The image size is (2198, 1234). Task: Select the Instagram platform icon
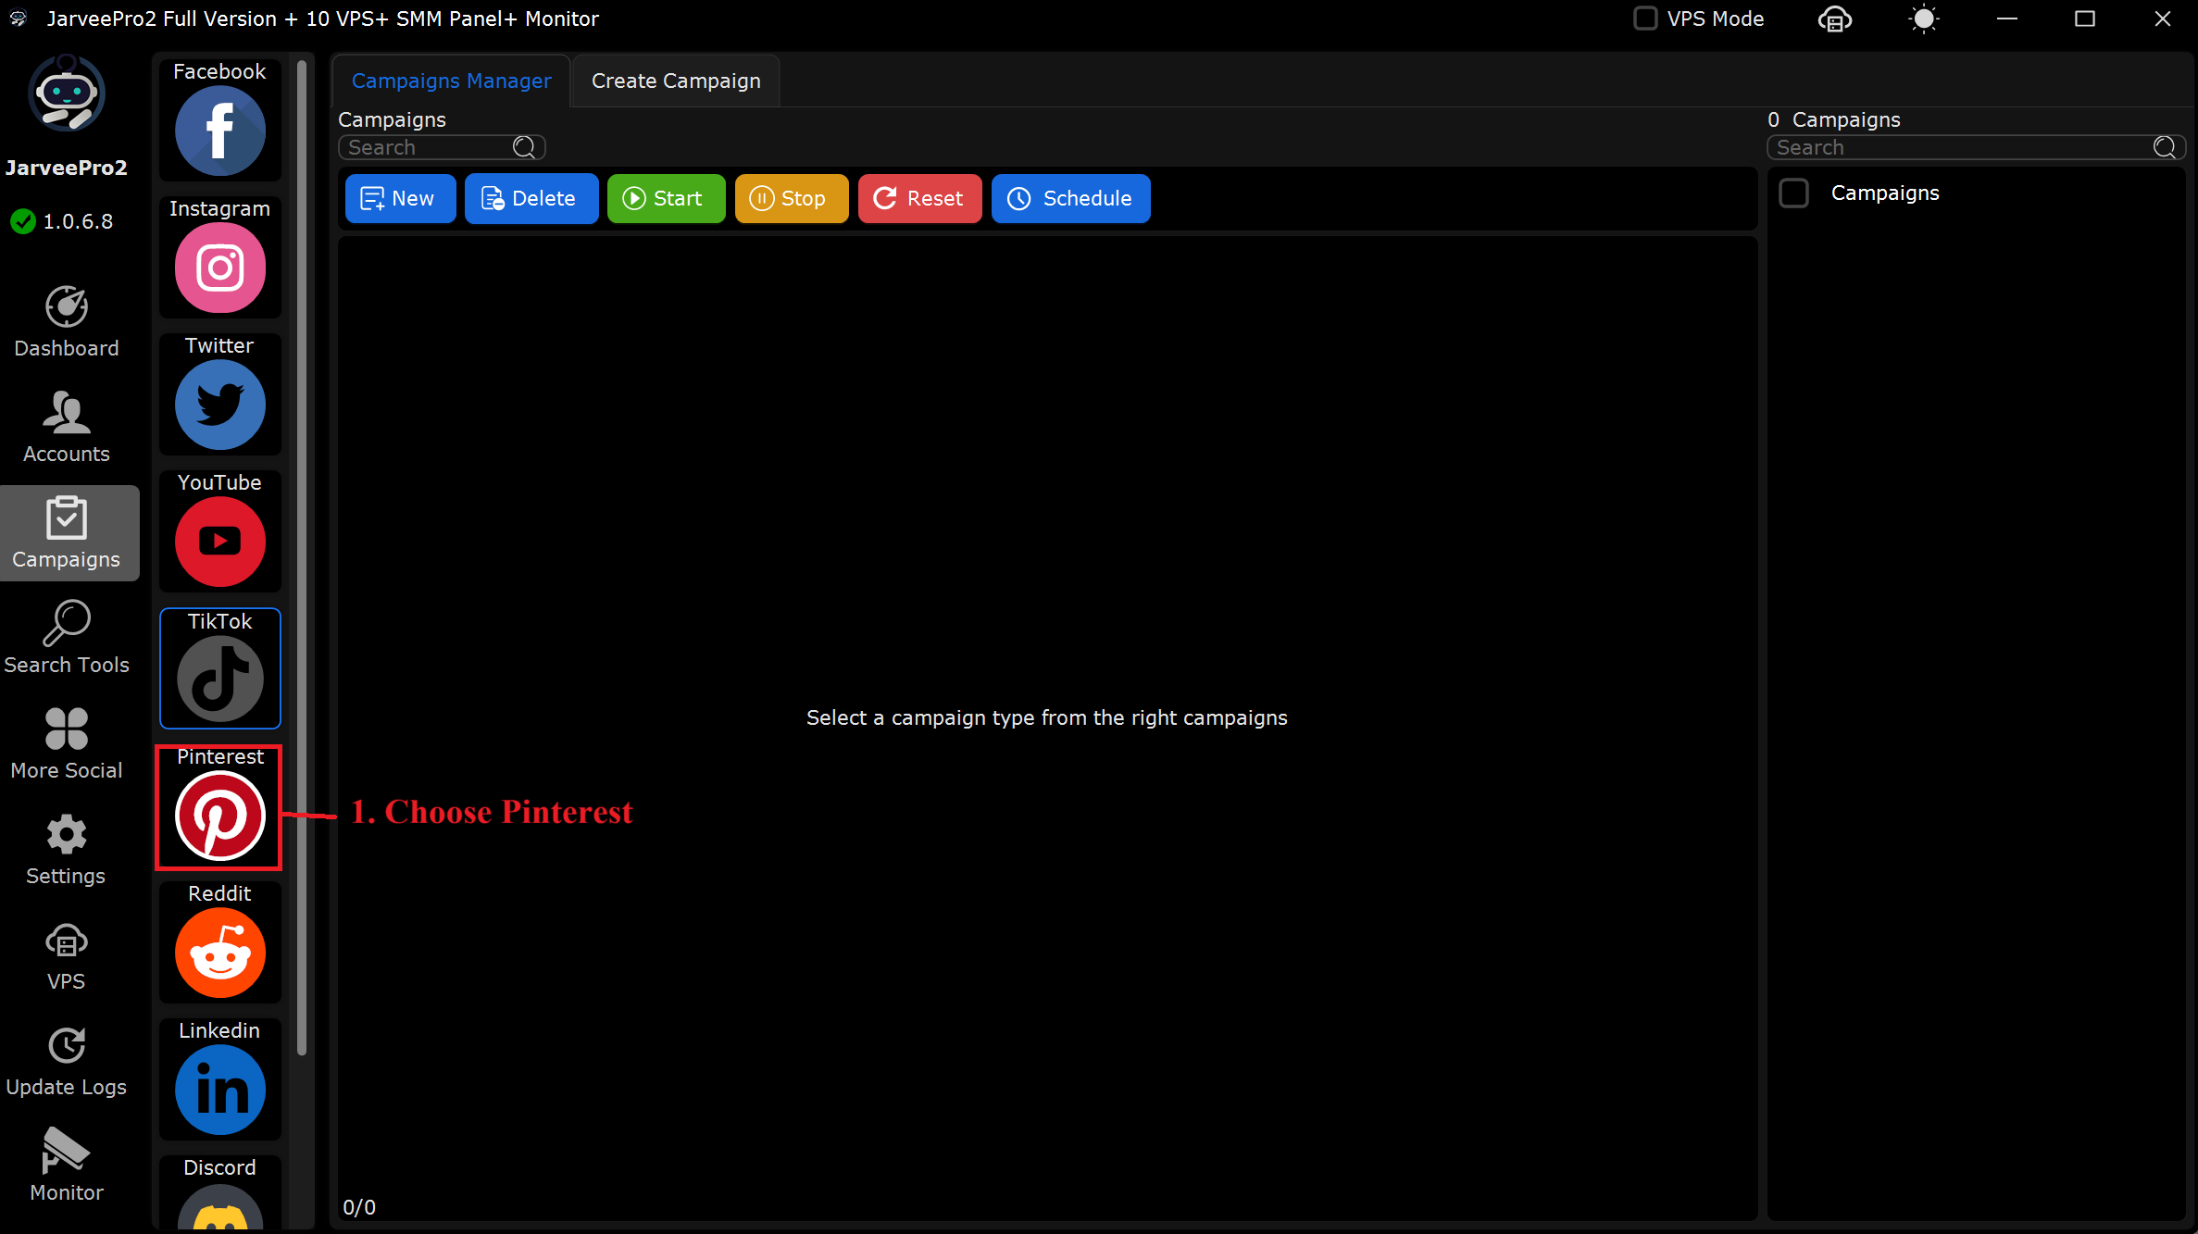[219, 268]
